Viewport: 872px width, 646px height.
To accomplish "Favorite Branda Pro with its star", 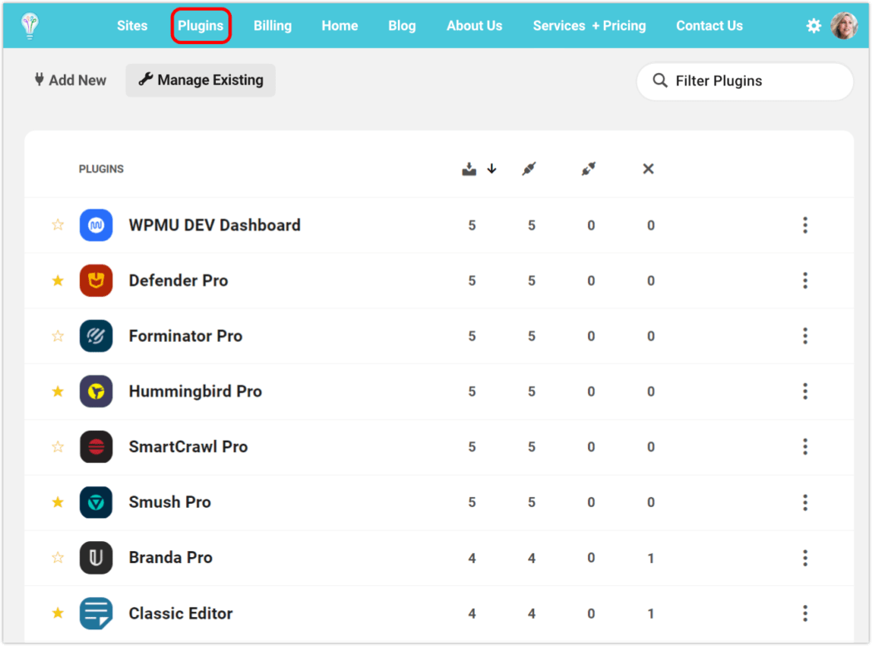I will 58,557.
